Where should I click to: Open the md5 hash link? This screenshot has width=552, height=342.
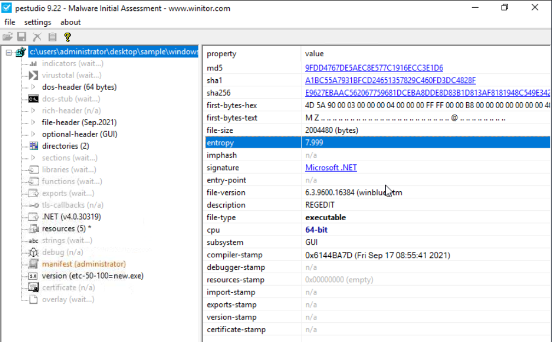tap(374, 68)
